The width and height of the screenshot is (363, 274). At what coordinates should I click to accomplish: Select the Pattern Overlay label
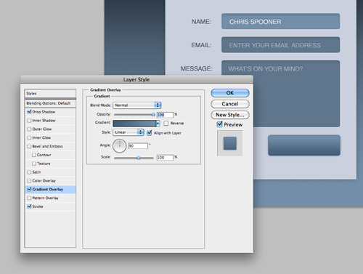click(x=46, y=198)
